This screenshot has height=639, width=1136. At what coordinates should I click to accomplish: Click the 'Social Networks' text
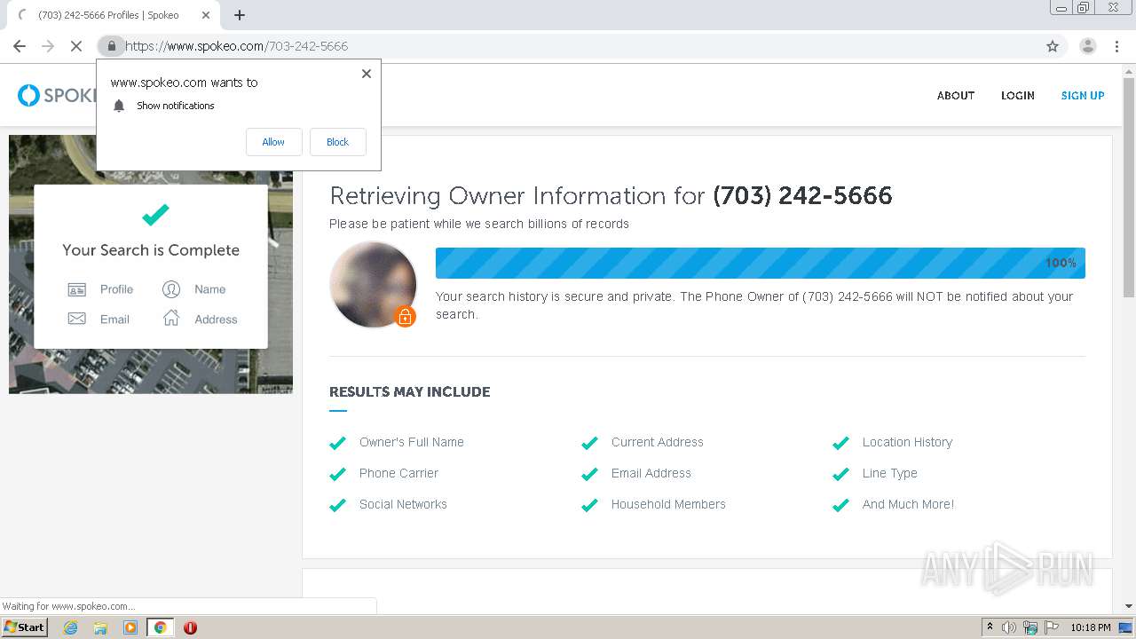point(403,504)
